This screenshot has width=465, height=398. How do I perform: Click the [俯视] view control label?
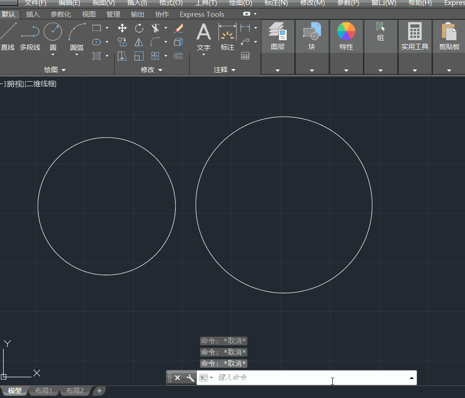coord(15,84)
